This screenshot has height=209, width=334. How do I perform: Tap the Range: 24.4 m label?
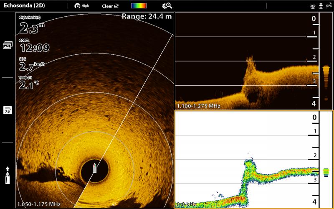[147, 16]
